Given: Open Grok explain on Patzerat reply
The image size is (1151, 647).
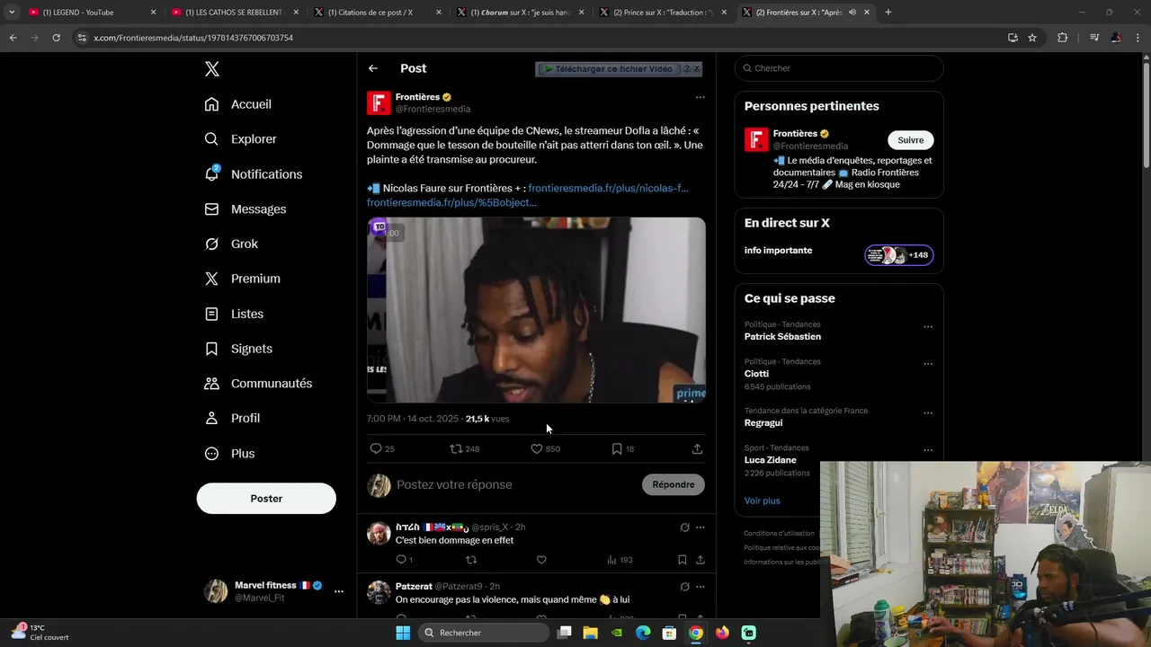Looking at the screenshot, I should point(684,587).
